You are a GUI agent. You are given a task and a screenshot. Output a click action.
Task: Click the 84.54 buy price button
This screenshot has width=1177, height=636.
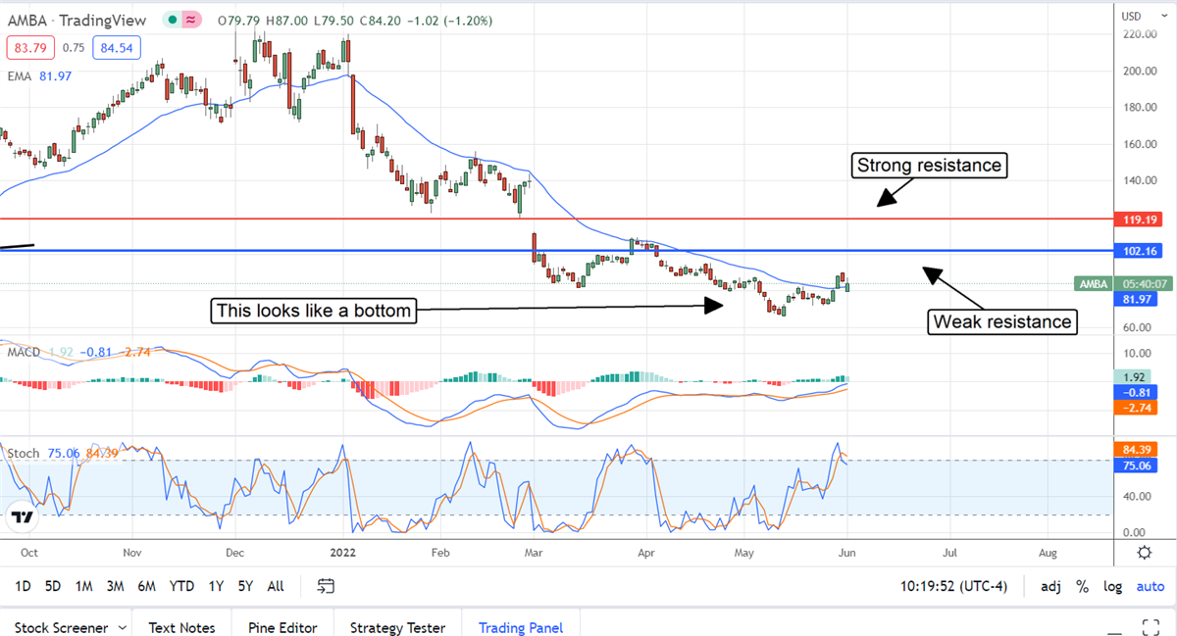tap(117, 46)
